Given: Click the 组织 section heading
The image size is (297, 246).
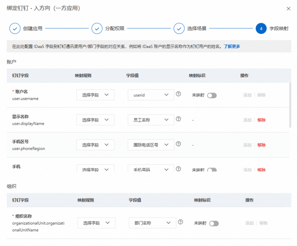Looking at the screenshot, I should click(x=12, y=186).
